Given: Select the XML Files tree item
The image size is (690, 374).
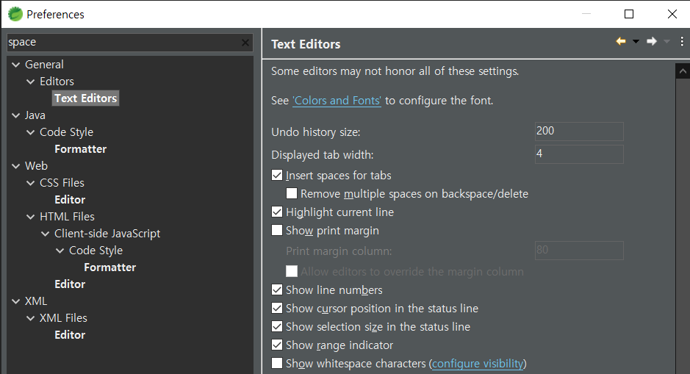Looking at the screenshot, I should [x=63, y=317].
